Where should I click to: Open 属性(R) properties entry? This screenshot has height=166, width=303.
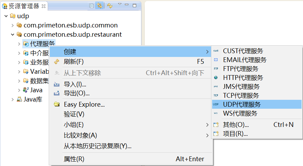point(74,159)
